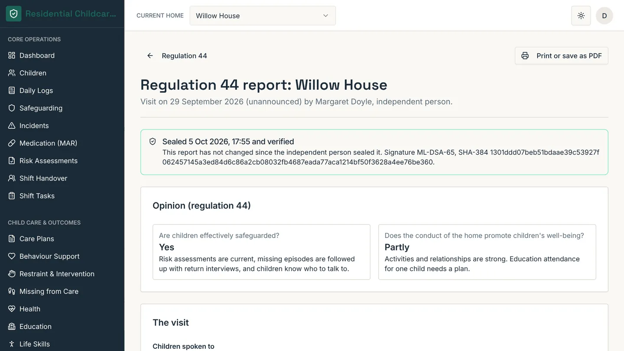Screen dimensions: 624x351
Task: Open the Dashboard menu item
Action: [x=62, y=55]
